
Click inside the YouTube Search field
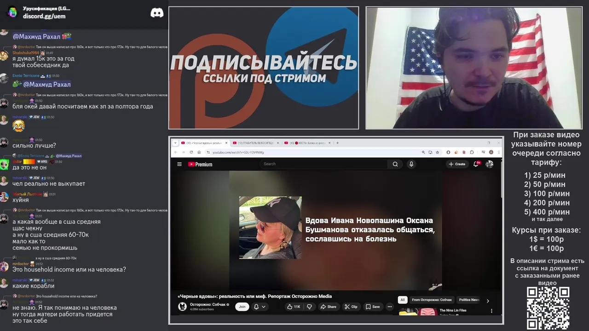[x=324, y=164]
